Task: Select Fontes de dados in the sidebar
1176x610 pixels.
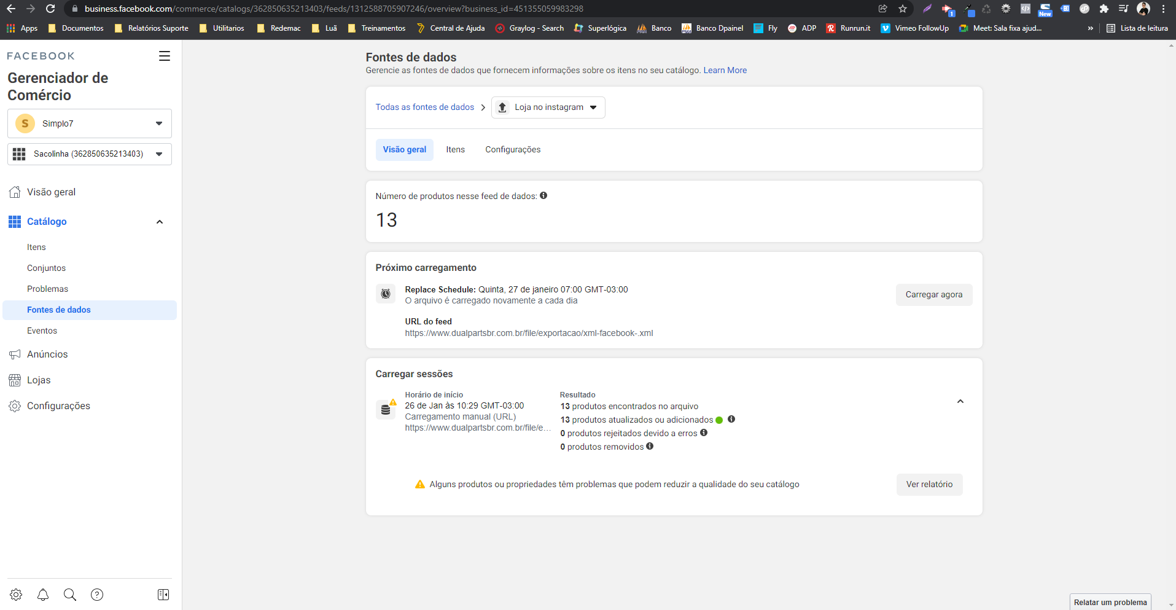Action: pos(90,310)
